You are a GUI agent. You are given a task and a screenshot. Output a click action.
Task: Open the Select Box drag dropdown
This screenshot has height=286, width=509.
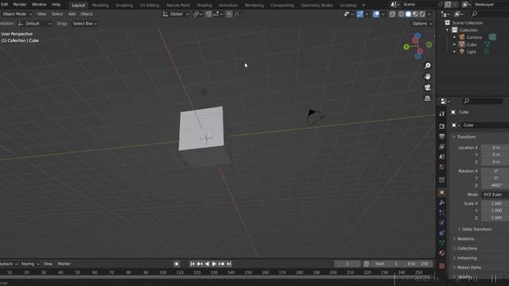[84, 24]
